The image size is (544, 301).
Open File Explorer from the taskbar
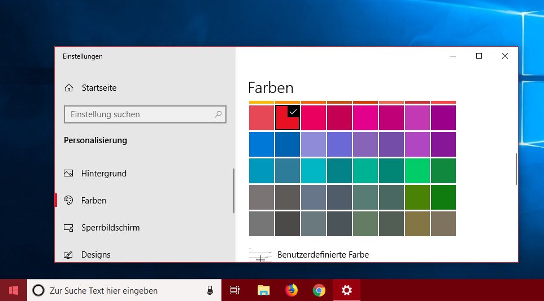coord(263,290)
